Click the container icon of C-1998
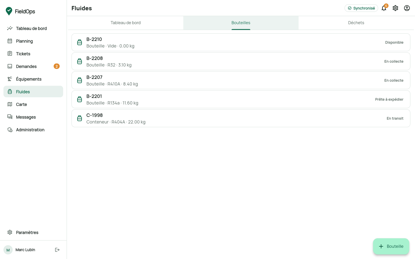This screenshot has height=259, width=415. pos(80,118)
